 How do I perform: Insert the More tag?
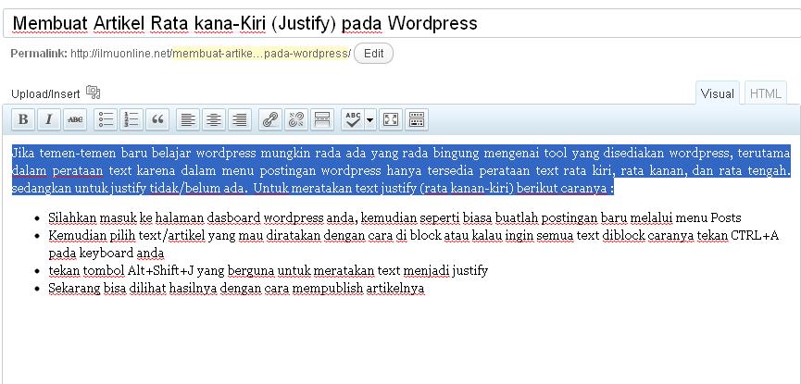pyautogui.click(x=322, y=119)
